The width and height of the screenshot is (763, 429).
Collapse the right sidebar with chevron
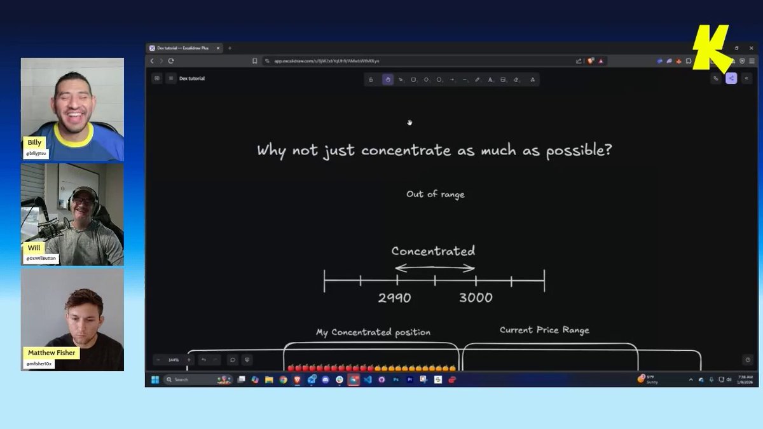746,79
